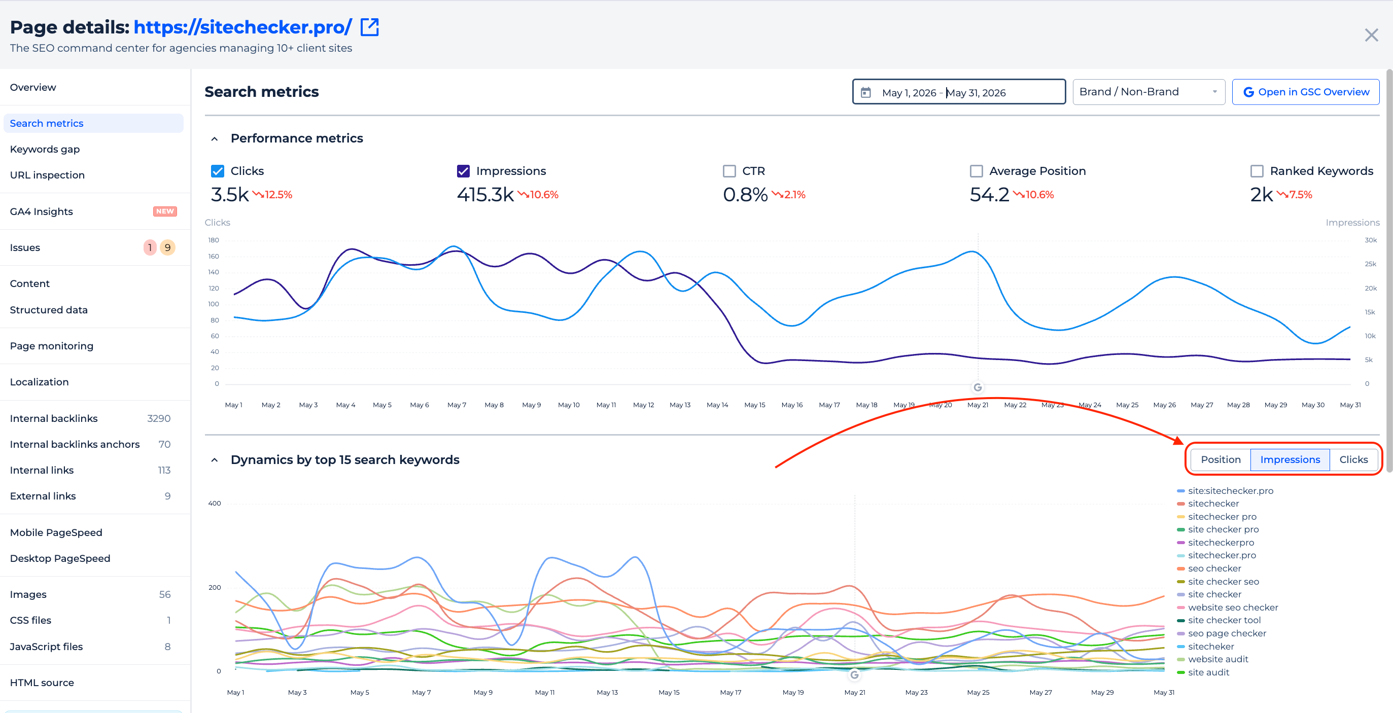Open JavaScript files in sidebar
Viewport: 1393px width, 713px height.
tap(47, 647)
